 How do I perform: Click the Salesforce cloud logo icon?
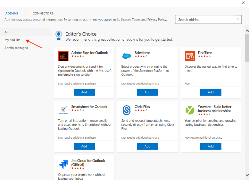click(x=127, y=56)
